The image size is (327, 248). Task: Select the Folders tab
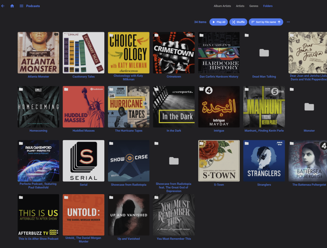pos(268,6)
